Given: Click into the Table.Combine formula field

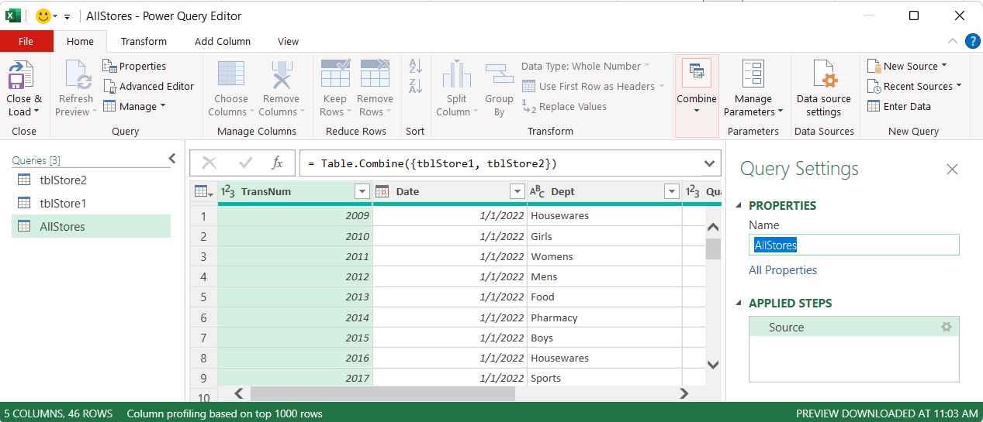Looking at the screenshot, I should (500, 163).
